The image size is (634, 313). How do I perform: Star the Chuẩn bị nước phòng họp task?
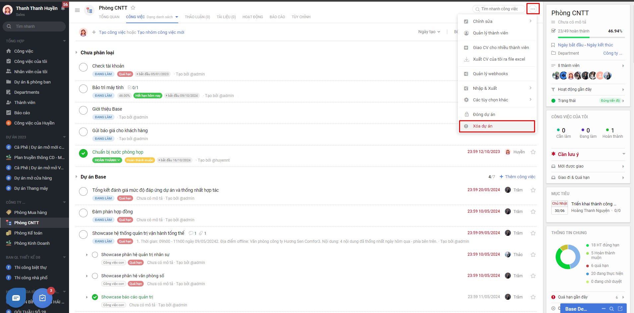[x=533, y=152]
